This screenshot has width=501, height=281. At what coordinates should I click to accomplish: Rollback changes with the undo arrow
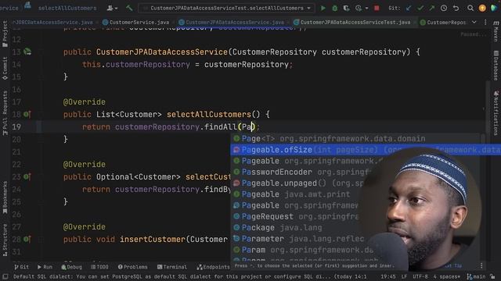coord(456,8)
